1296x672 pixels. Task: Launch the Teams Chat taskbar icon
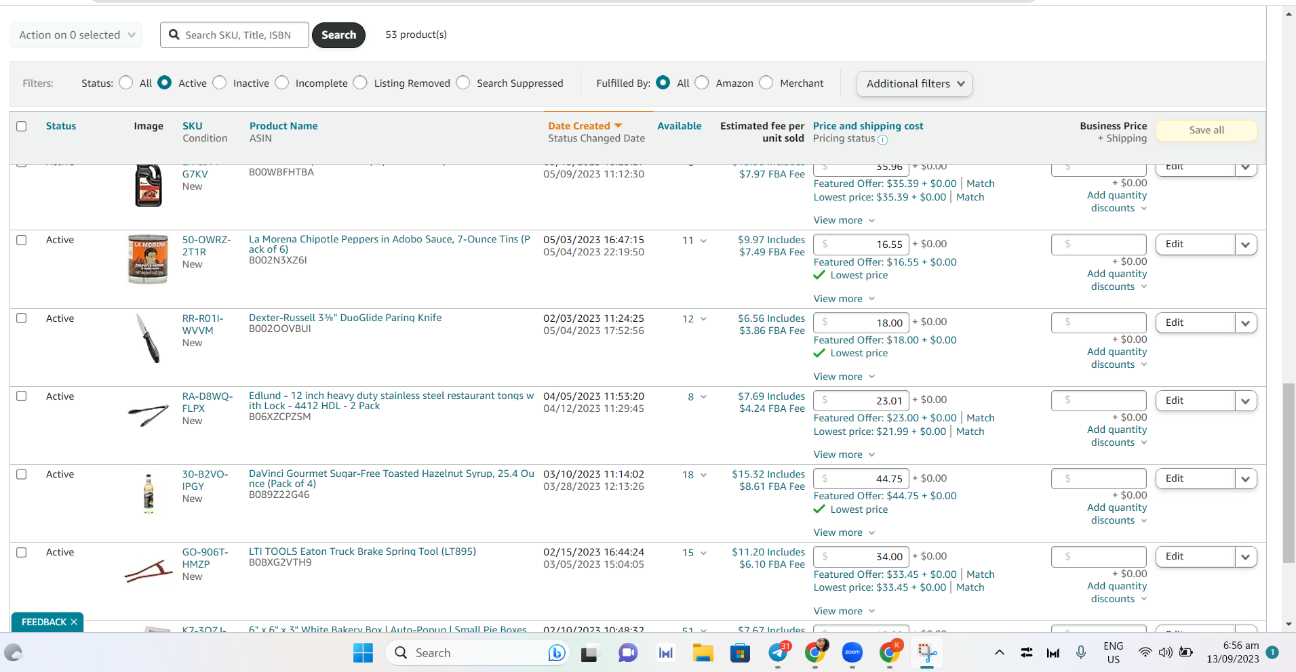pos(628,653)
